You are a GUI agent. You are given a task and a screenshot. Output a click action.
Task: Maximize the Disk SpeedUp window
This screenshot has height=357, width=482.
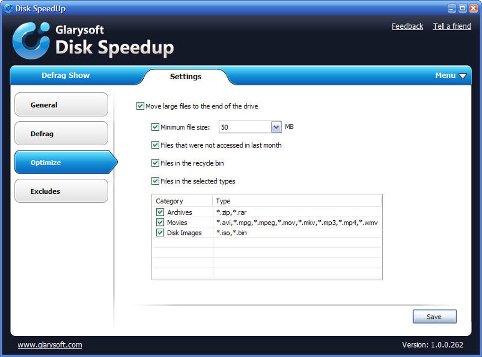point(462,8)
